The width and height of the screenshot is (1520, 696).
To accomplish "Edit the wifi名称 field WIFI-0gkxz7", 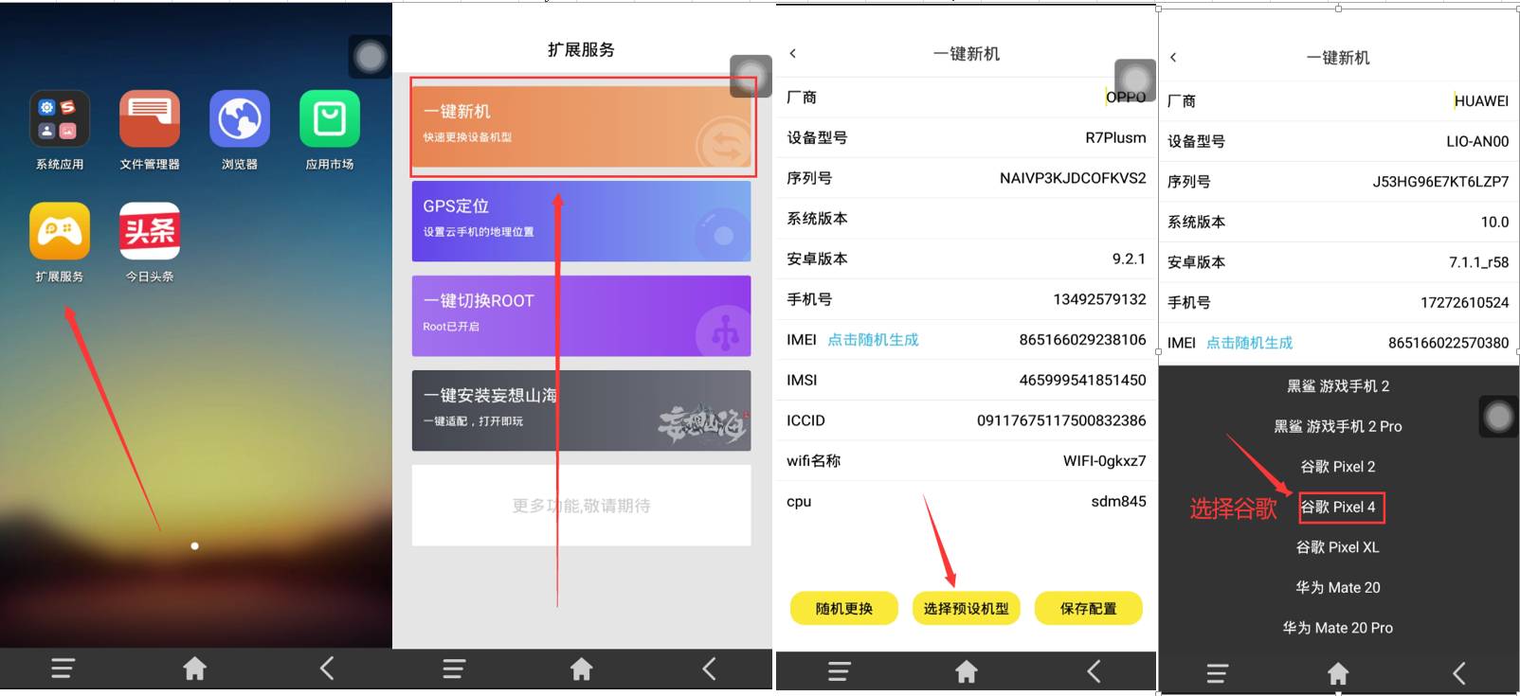I will pyautogui.click(x=1103, y=461).
